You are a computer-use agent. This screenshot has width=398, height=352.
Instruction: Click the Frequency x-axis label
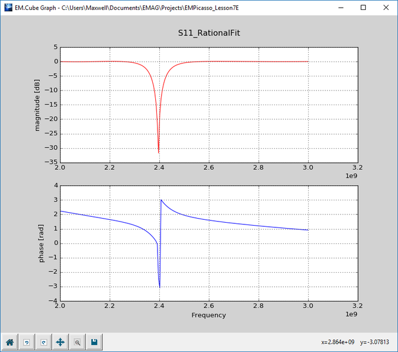[x=209, y=315]
